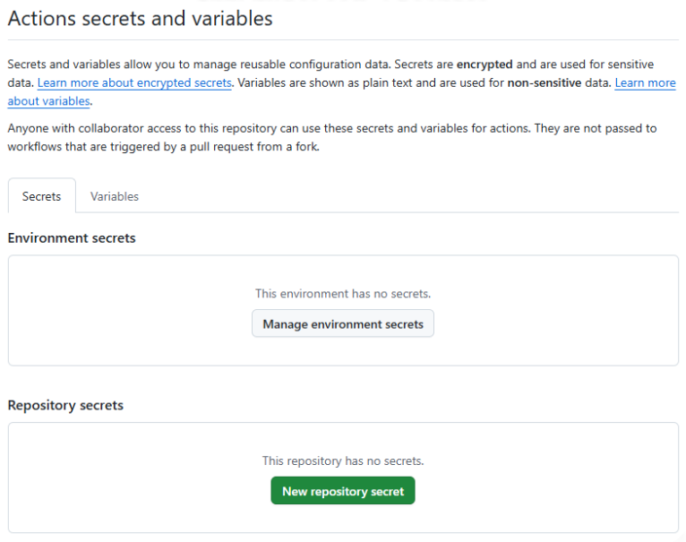Create a new repository secret
This screenshot has height=542, width=686.
(343, 491)
